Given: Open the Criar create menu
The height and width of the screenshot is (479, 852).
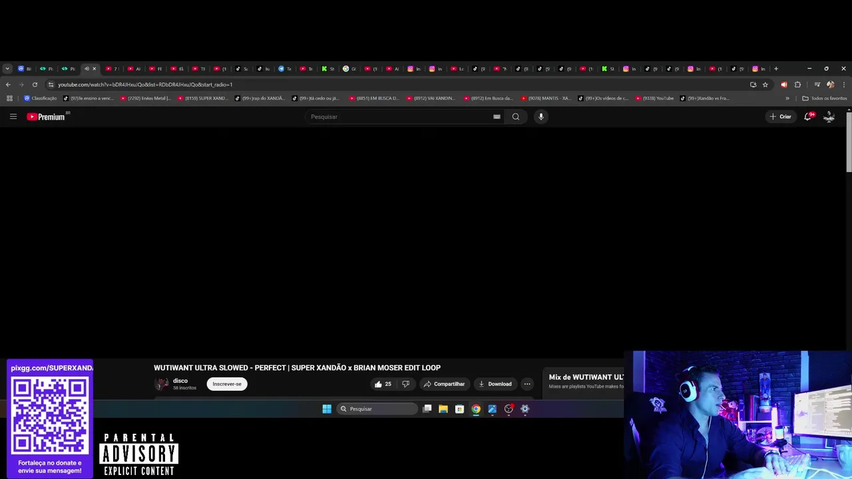Looking at the screenshot, I should (780, 116).
